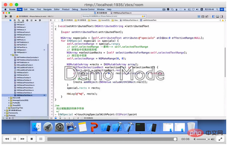The width and height of the screenshot is (227, 146).
Task: Expand the Frameworks folder
Action: (x=5, y=113)
